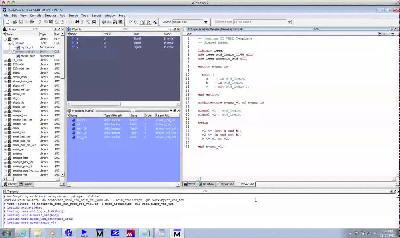Expand the altera_mf library
The height and width of the screenshot is (238, 400).
click(x=5, y=86)
